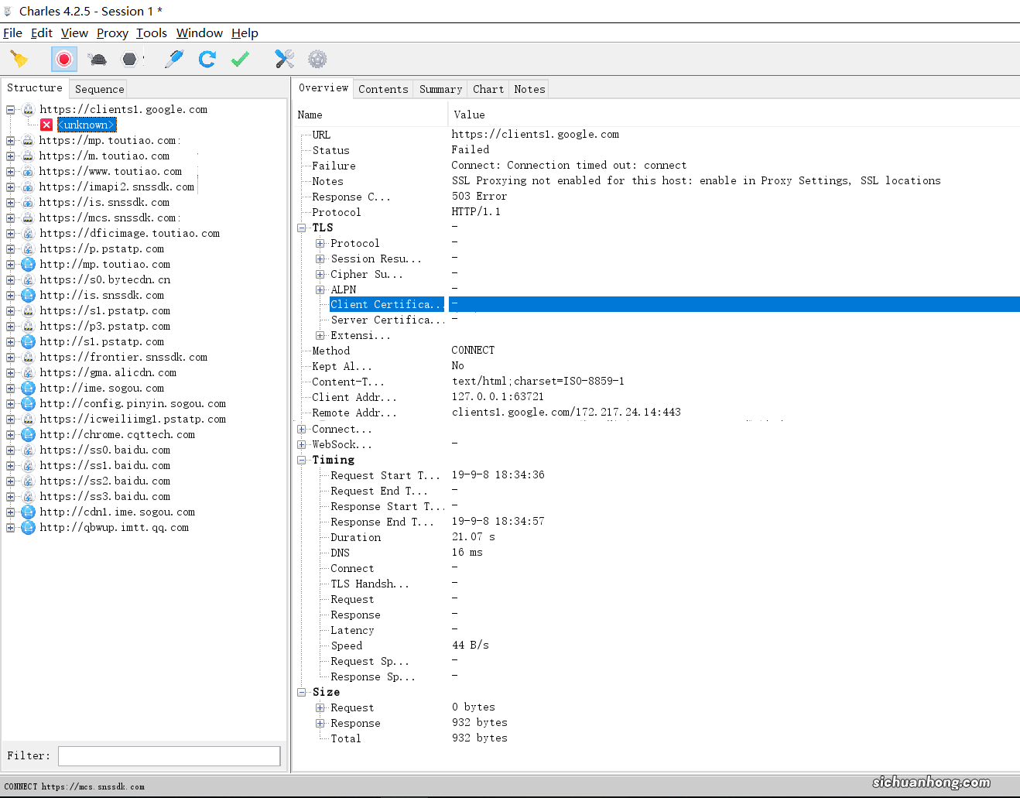Image resolution: width=1020 pixels, height=798 pixels.
Task: Select the red X unknown request
Action: tap(86, 125)
